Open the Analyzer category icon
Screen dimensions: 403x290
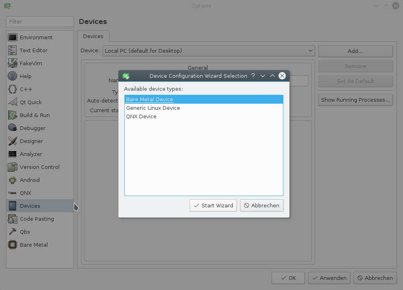tap(12, 154)
